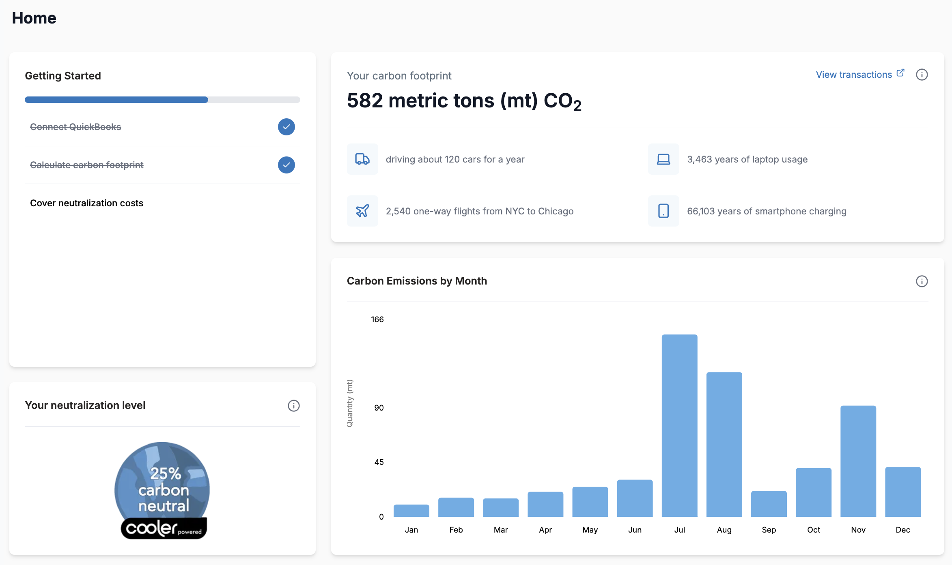Select the Aug bar in emissions chart
Viewport: 952px width, 565px height.
click(724, 444)
